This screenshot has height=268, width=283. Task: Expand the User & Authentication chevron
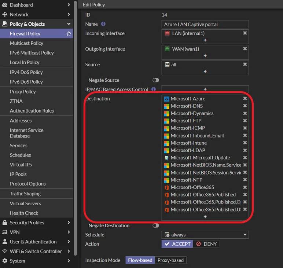(69, 242)
